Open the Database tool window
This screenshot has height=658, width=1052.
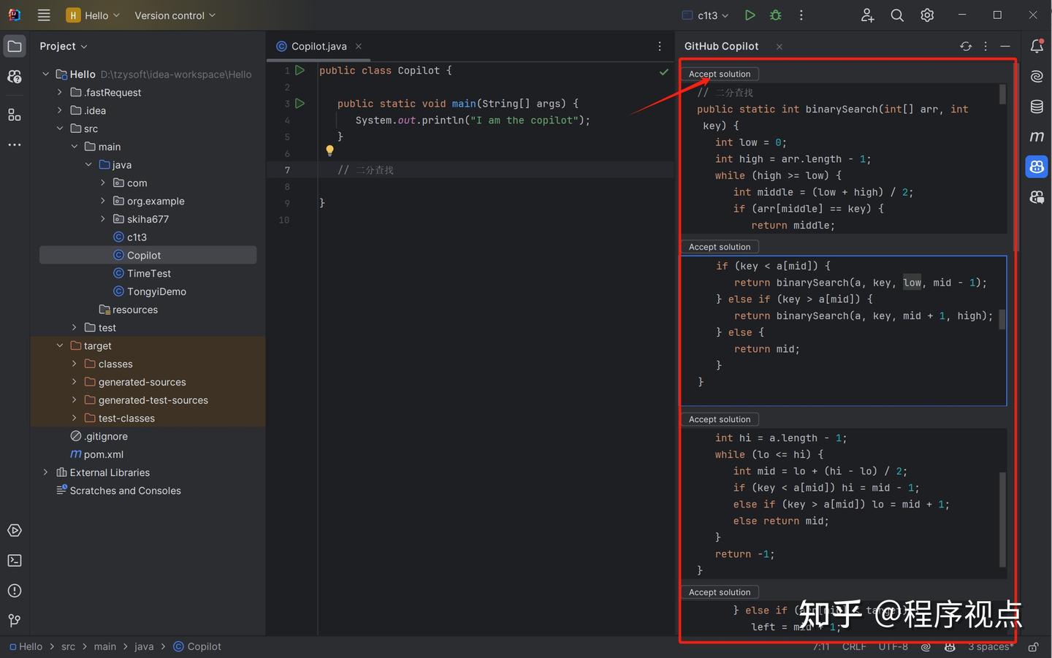coord(1036,106)
